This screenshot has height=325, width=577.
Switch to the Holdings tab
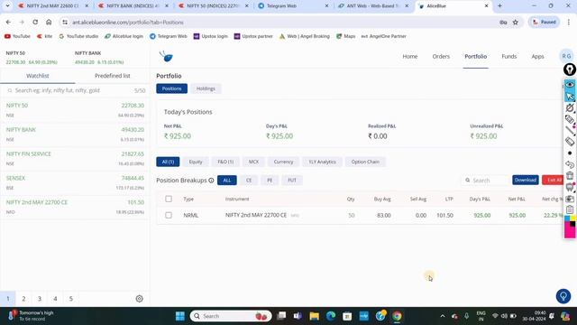click(x=206, y=88)
